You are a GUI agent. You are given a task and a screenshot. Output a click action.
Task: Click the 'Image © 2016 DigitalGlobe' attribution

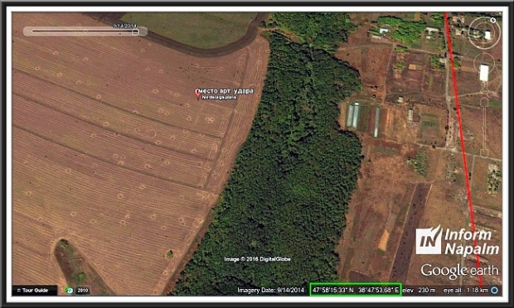(257, 259)
